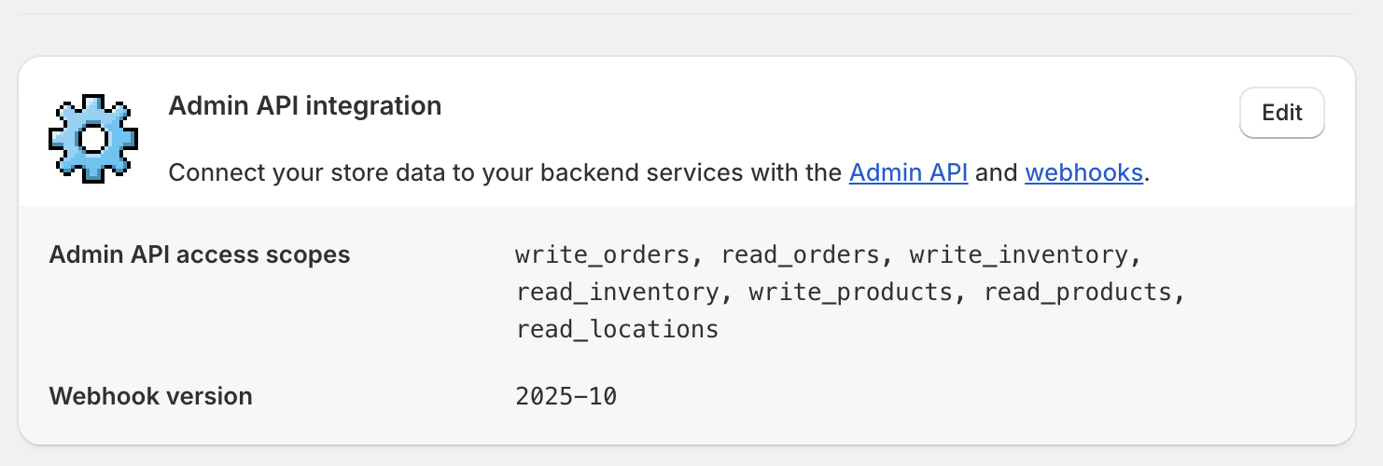The image size is (1383, 466).
Task: Click the blue gear integration icon
Action: coord(93,138)
